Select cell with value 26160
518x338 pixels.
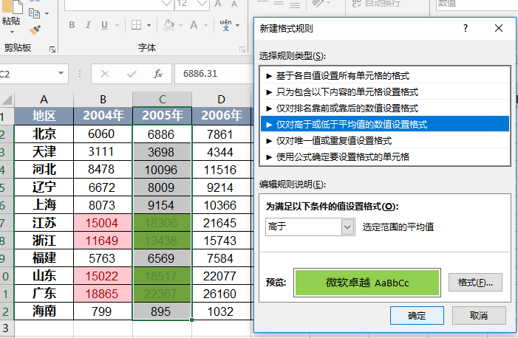coord(221,294)
